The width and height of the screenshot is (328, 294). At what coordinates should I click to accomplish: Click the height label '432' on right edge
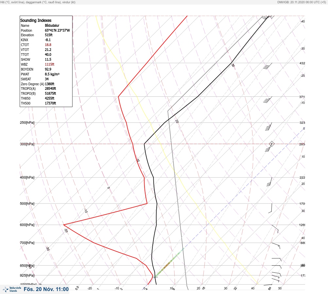point(302,63)
